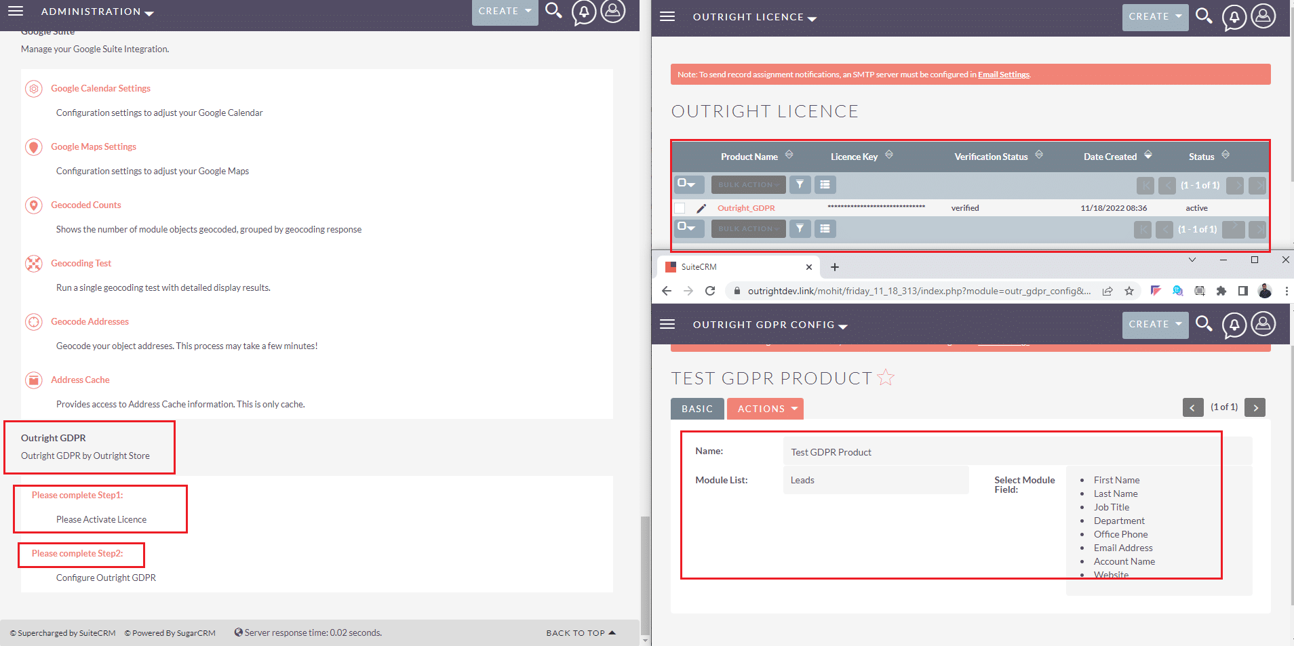Open browser extensions puzzle icon
This screenshot has height=646, width=1294.
click(1221, 291)
